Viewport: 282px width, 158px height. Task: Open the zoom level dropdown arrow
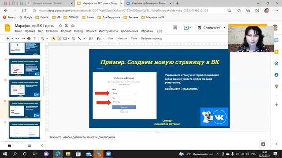pyautogui.click(x=47, y=39)
